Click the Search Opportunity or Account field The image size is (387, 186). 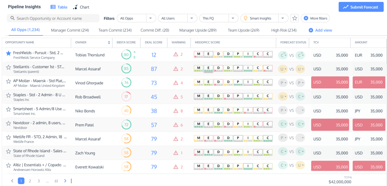point(53,18)
